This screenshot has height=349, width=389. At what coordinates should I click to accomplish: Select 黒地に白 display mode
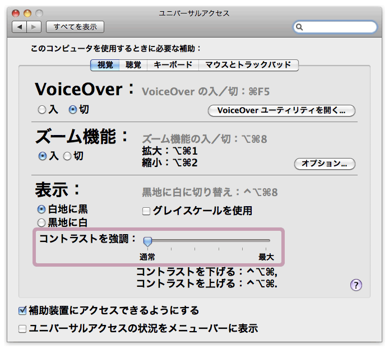[x=41, y=222]
